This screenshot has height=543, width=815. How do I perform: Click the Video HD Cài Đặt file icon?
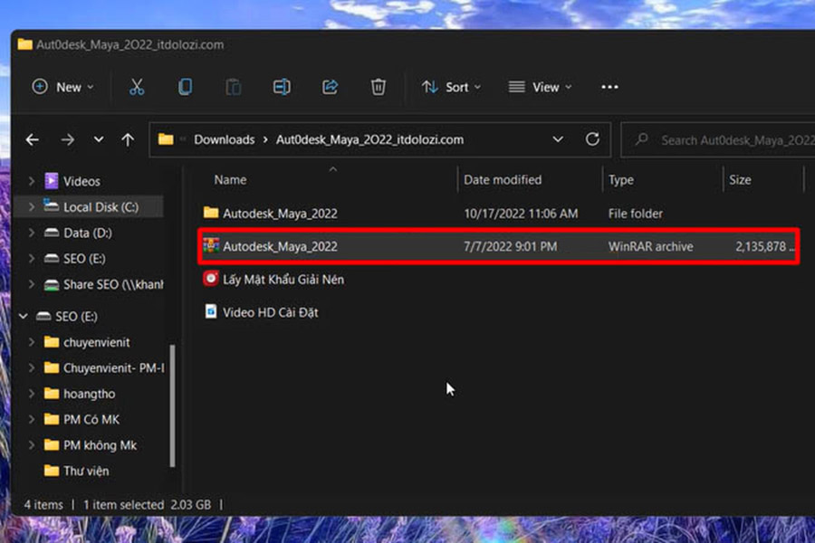pos(210,311)
